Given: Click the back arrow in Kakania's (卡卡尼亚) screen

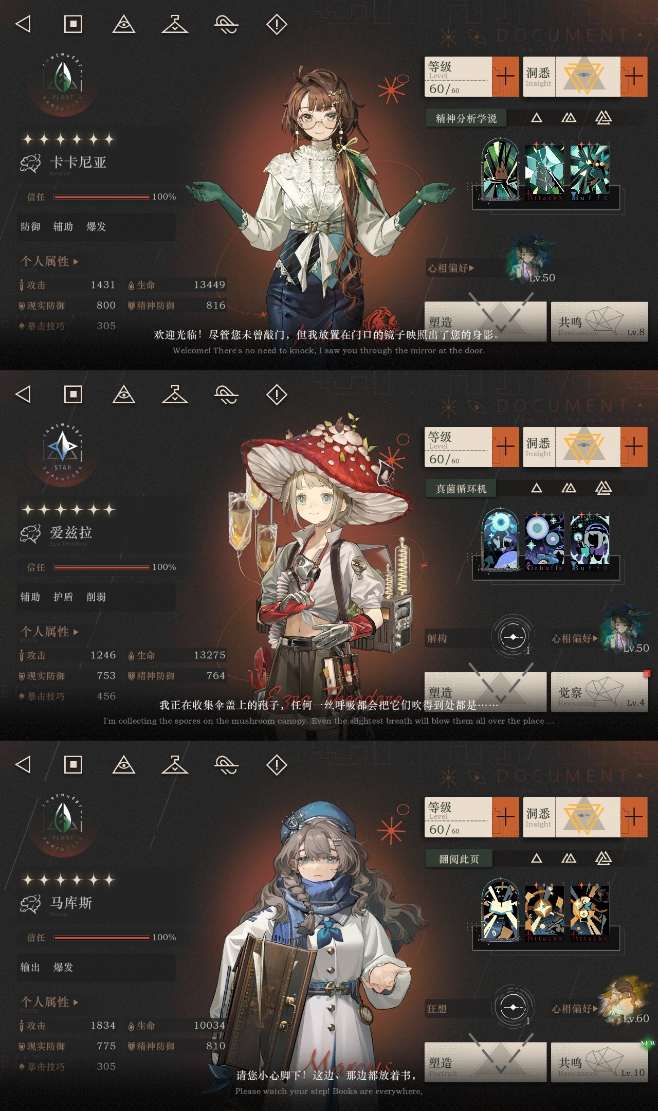Looking at the screenshot, I should coord(23,24).
